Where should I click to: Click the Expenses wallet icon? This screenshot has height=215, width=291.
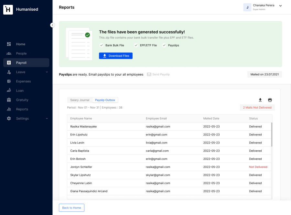pyautogui.click(x=9, y=81)
